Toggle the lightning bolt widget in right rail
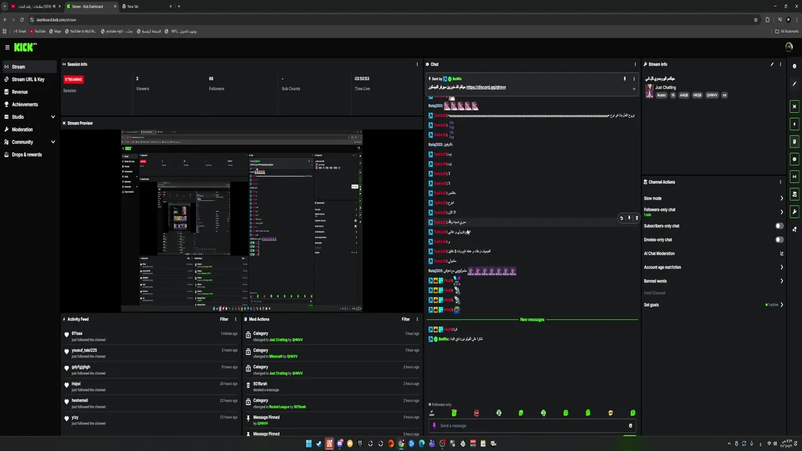This screenshot has height=451, width=802. pyautogui.click(x=794, y=124)
